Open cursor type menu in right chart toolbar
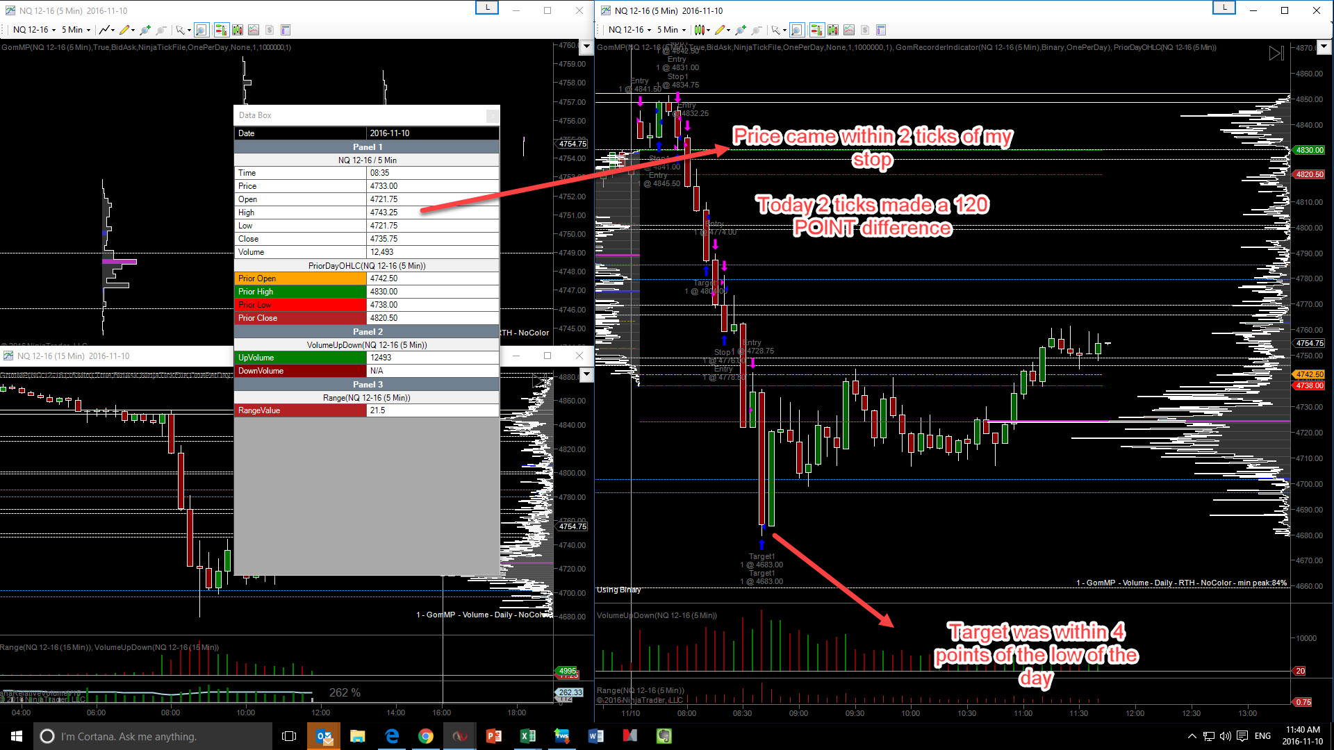Screen dimensions: 1334x750 tap(778, 30)
